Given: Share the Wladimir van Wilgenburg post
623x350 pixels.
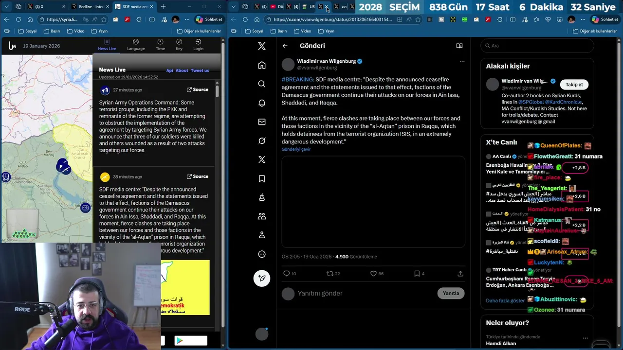Looking at the screenshot, I should [x=460, y=274].
